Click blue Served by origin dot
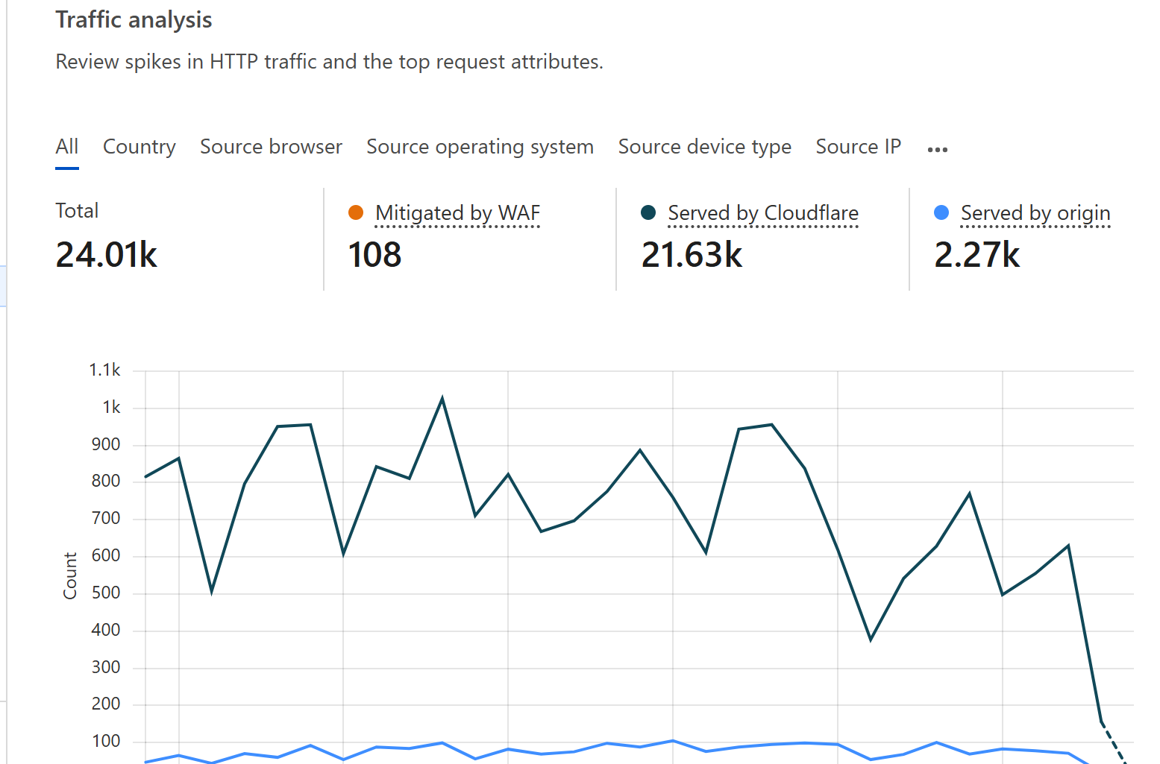 coord(941,213)
